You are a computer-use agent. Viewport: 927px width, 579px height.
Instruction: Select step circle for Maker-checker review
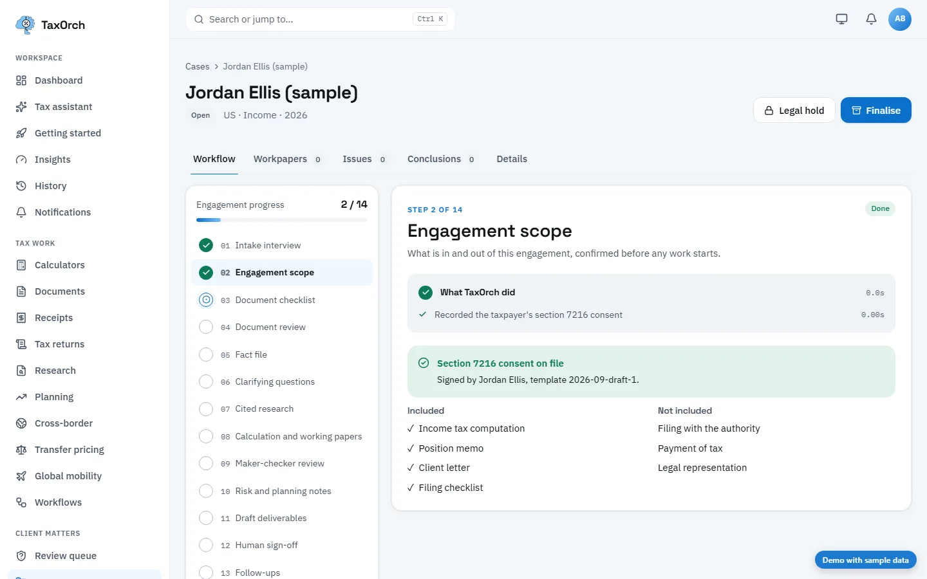(x=206, y=463)
